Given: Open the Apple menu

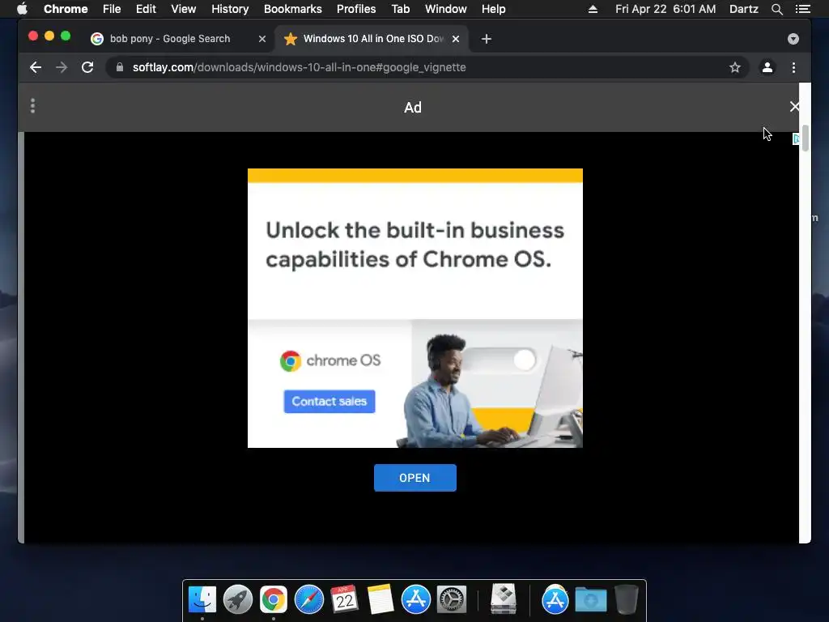Looking at the screenshot, I should (22, 9).
